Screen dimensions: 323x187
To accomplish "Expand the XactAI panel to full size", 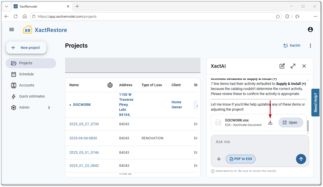I will point(293,66).
